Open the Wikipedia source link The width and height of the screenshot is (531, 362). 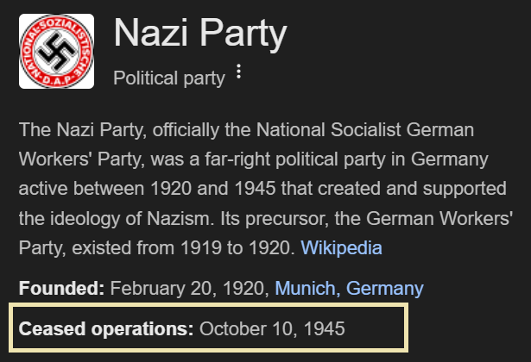pyautogui.click(x=341, y=247)
